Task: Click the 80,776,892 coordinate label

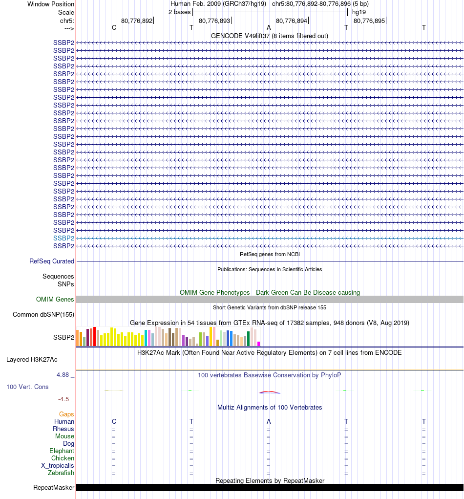Action: [x=137, y=21]
